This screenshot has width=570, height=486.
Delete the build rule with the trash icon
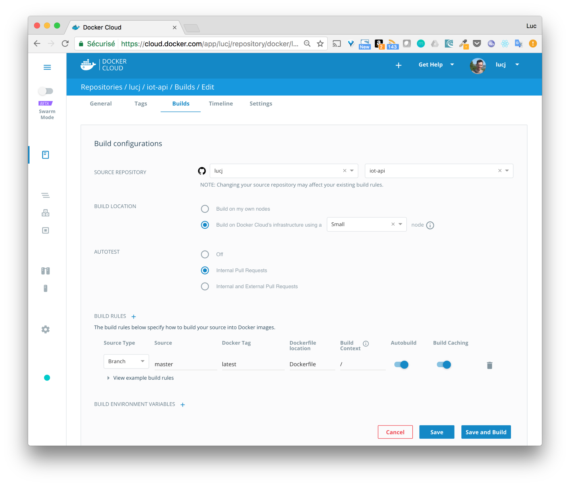pyautogui.click(x=490, y=365)
